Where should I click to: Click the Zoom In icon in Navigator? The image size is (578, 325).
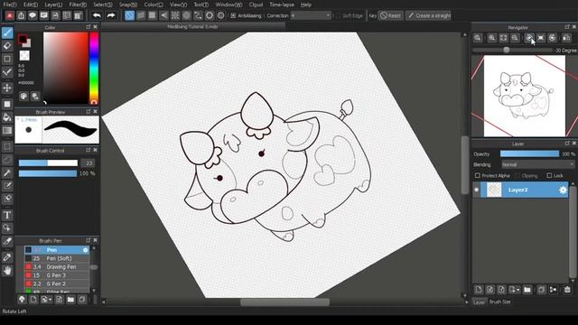[x=491, y=38]
